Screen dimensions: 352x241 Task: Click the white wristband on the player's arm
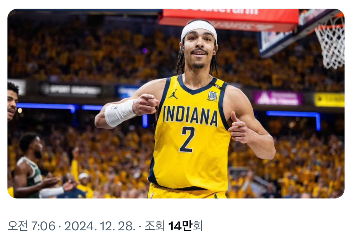click(x=119, y=112)
